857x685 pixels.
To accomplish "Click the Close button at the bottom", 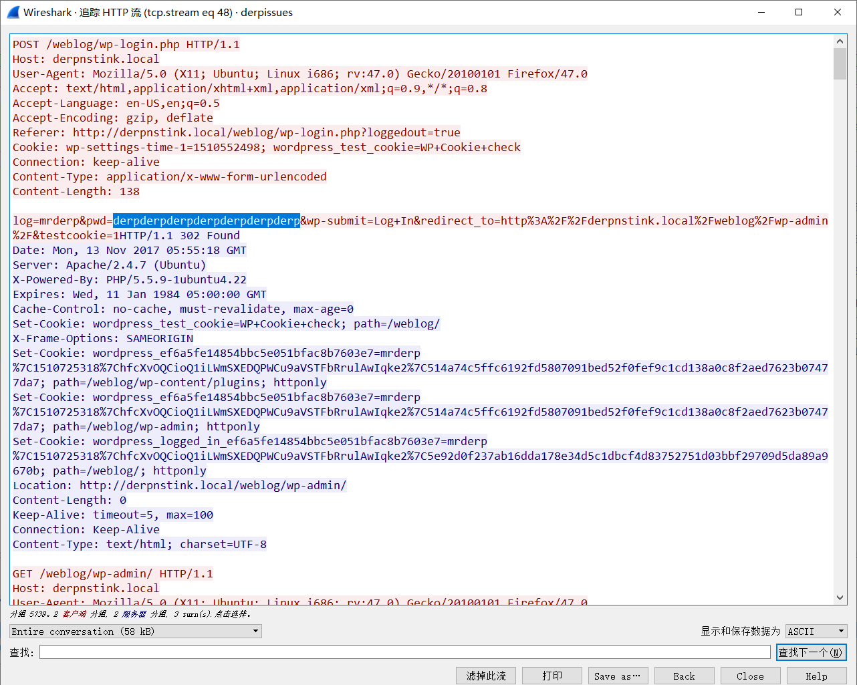I will tap(750, 676).
